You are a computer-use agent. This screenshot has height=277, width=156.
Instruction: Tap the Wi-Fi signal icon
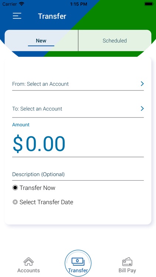coord(21,4)
